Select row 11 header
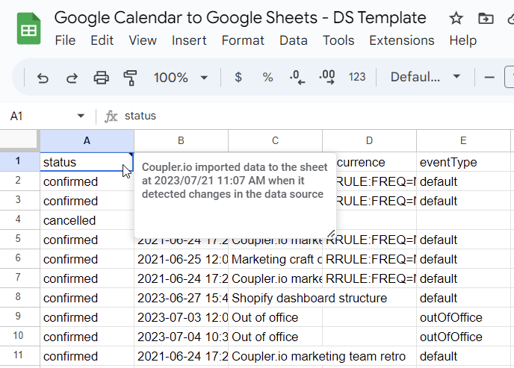 (18, 355)
